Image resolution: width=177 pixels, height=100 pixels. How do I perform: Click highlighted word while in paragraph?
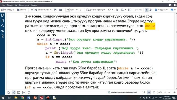coord(150,26)
